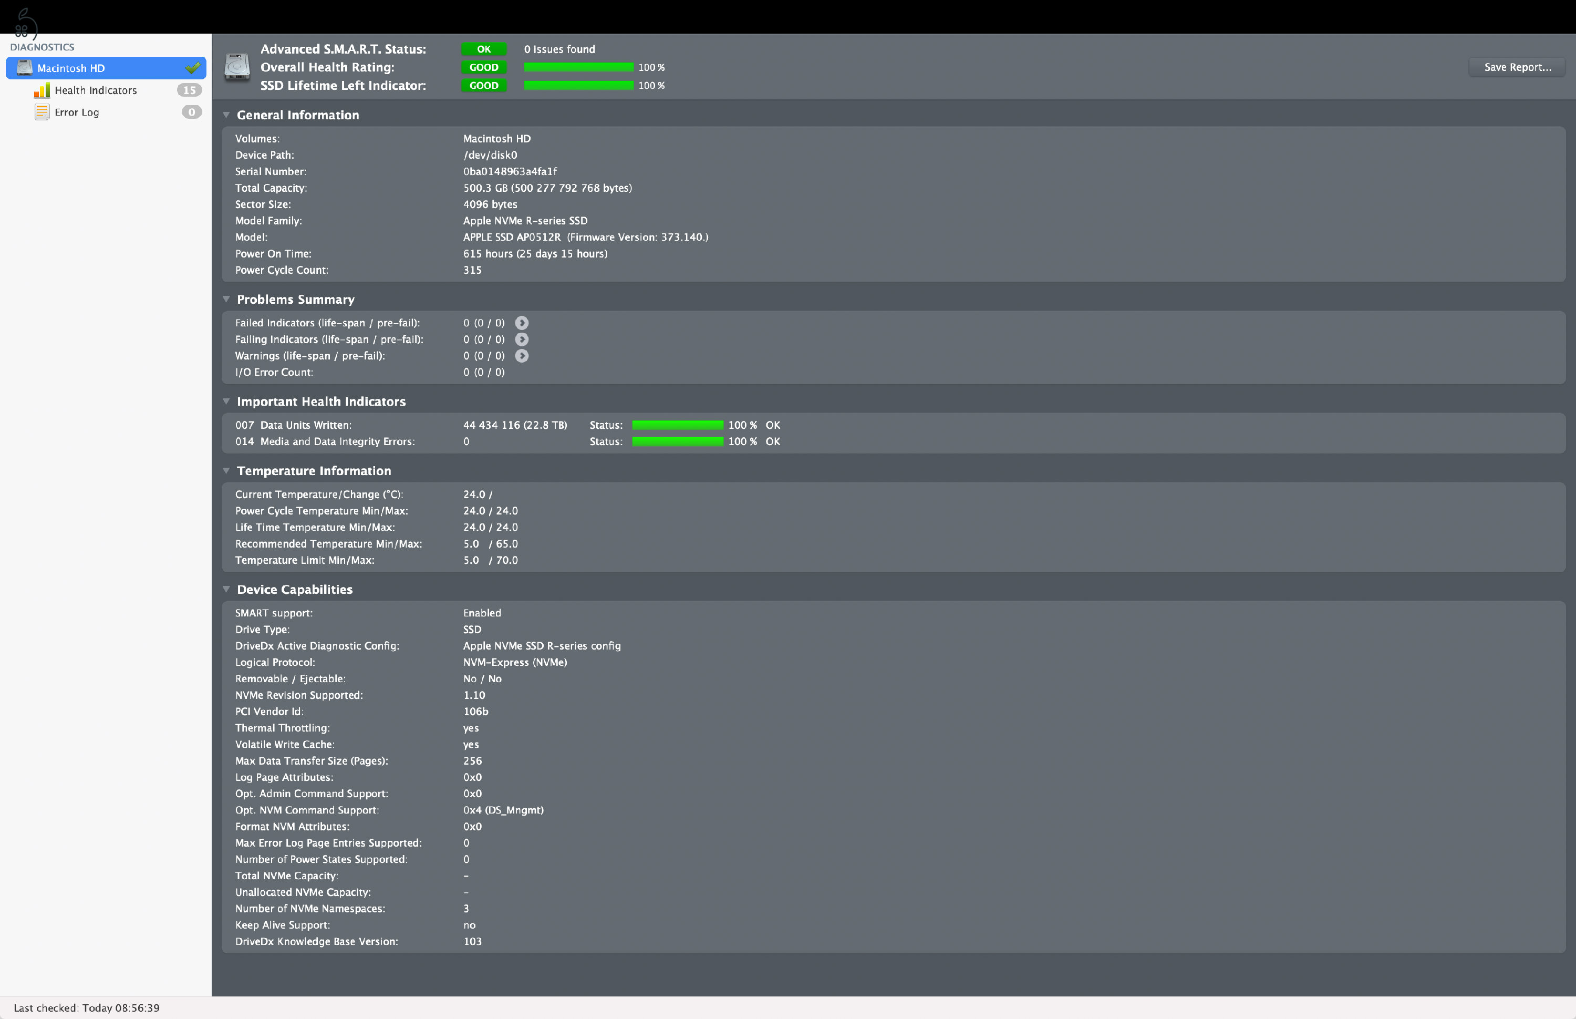
Task: Click Number of NVMe Namespaces label
Action: point(310,909)
